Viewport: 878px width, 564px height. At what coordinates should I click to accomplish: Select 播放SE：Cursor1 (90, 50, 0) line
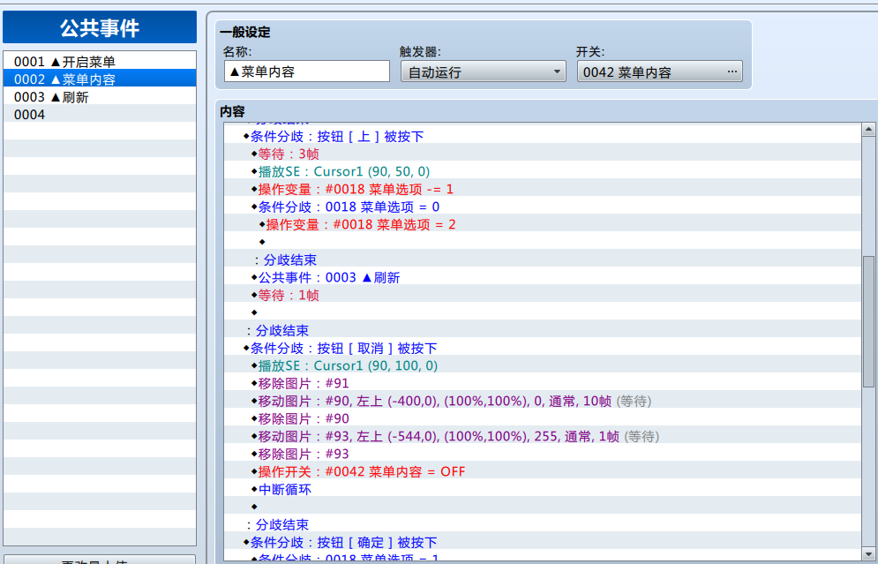(x=542, y=171)
